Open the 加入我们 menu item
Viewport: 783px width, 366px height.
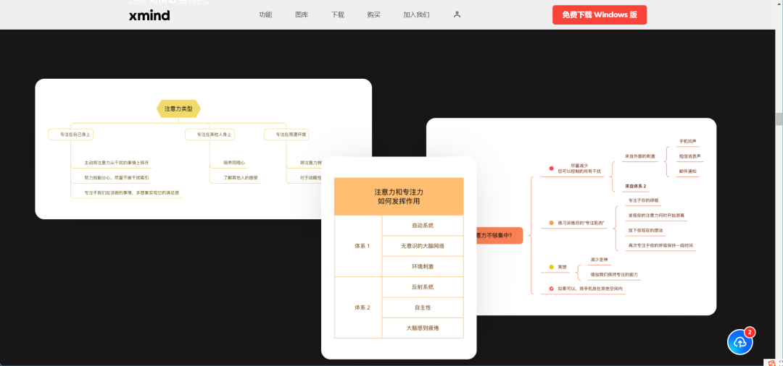(x=416, y=14)
